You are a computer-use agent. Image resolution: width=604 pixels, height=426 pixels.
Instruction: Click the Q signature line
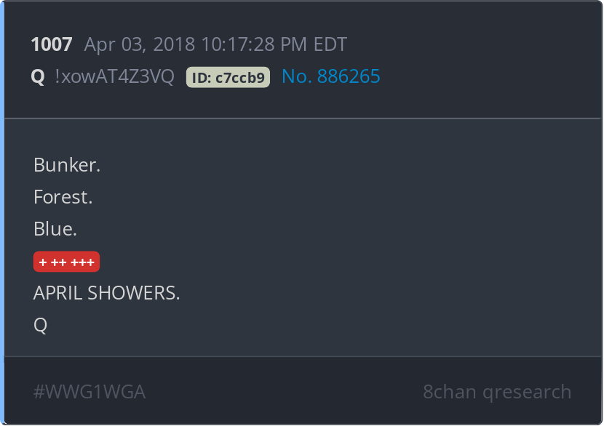41,325
